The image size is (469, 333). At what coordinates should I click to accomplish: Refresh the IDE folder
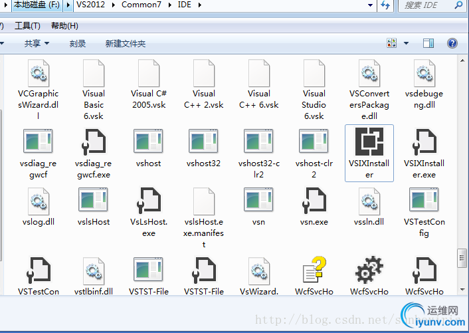click(x=385, y=5)
